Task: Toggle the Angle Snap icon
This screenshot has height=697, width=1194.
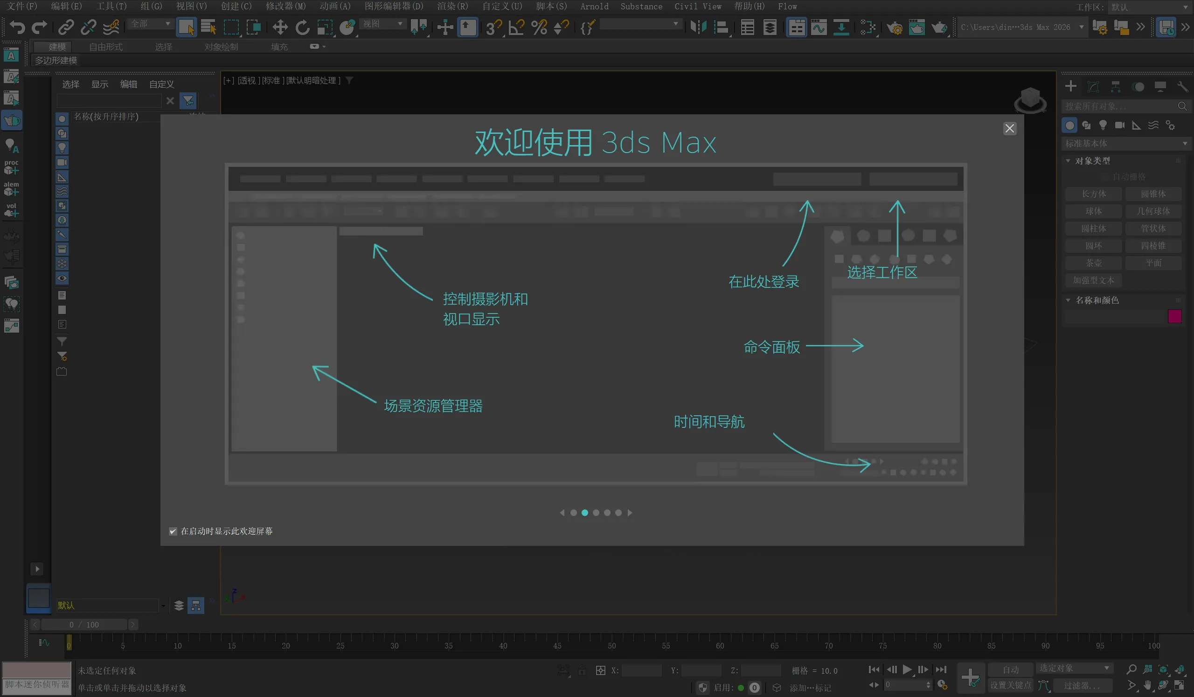Action: coord(516,27)
